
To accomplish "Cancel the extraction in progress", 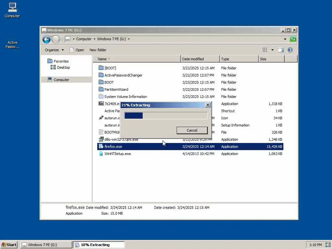I will click(x=192, y=130).
